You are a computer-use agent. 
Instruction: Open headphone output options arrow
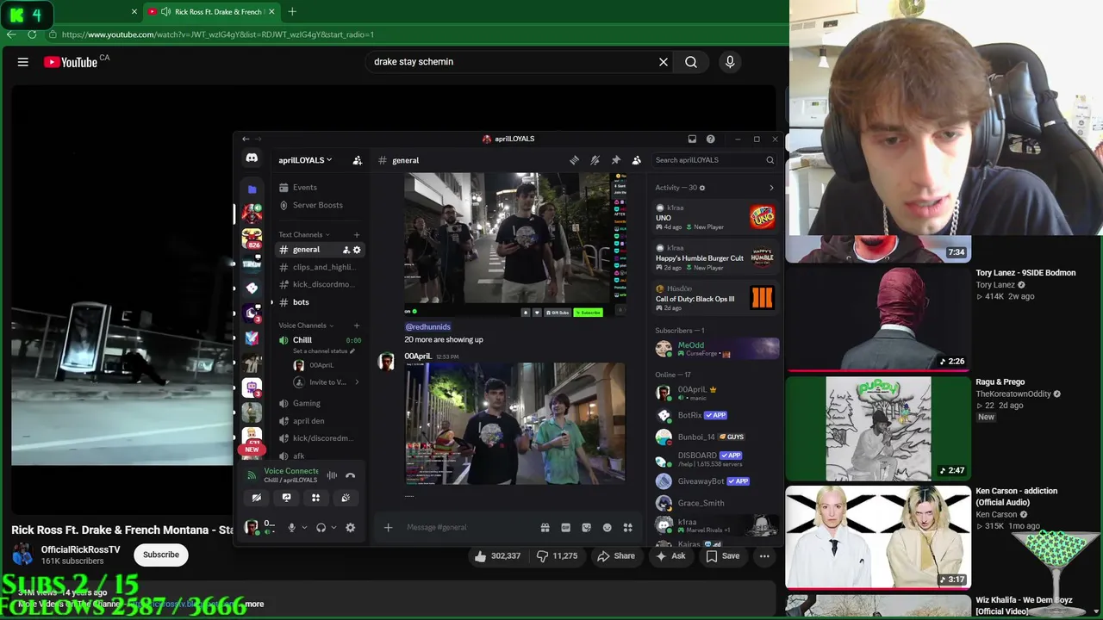333,528
